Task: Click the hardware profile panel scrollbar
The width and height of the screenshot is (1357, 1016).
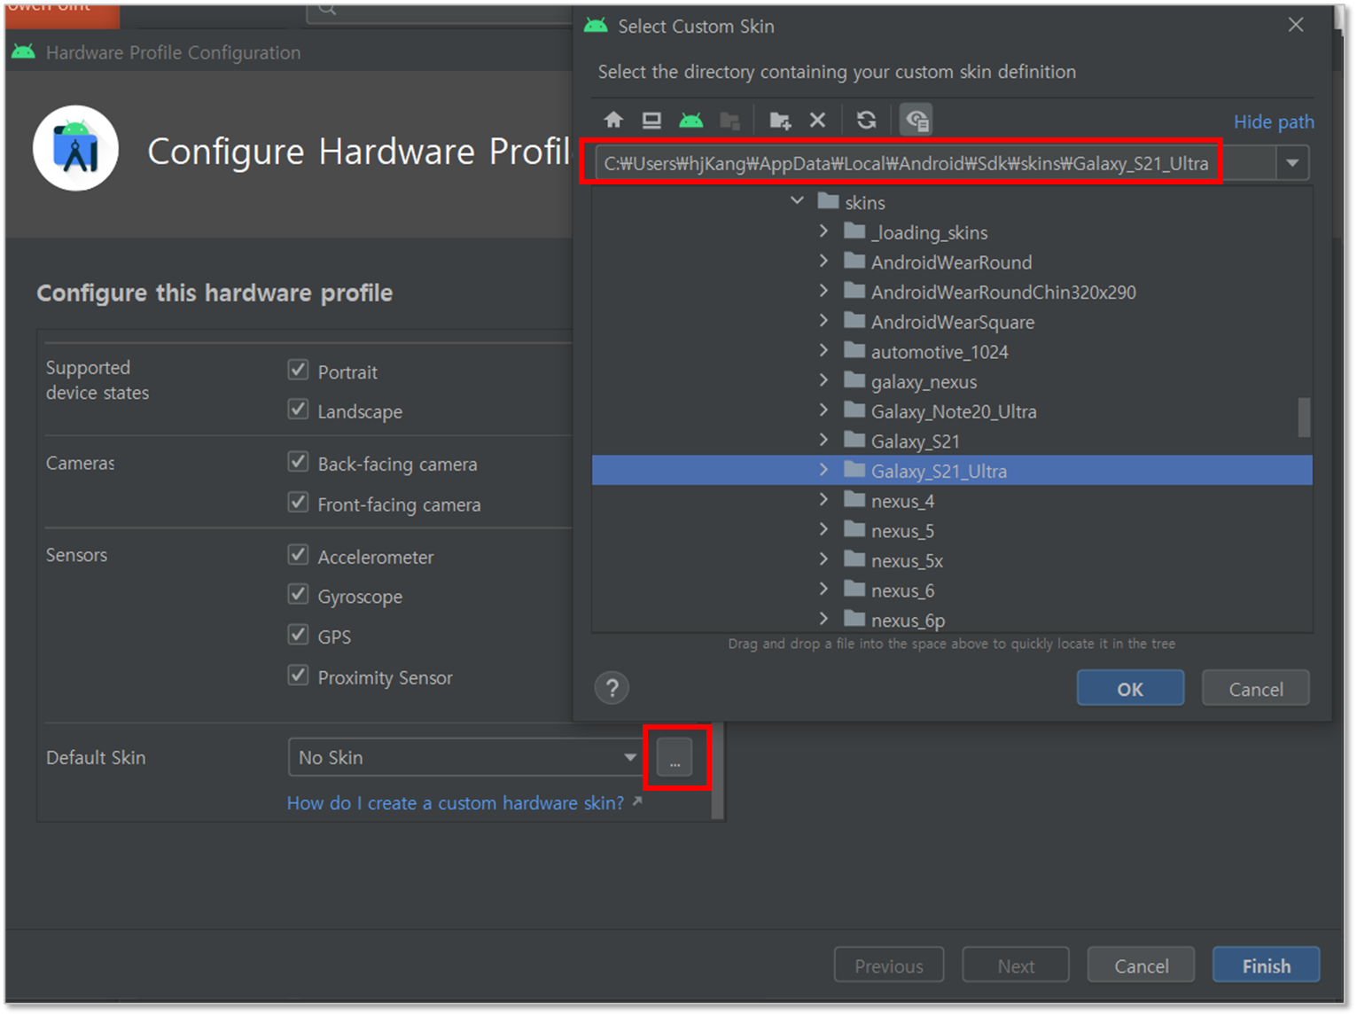Action: click(x=718, y=770)
